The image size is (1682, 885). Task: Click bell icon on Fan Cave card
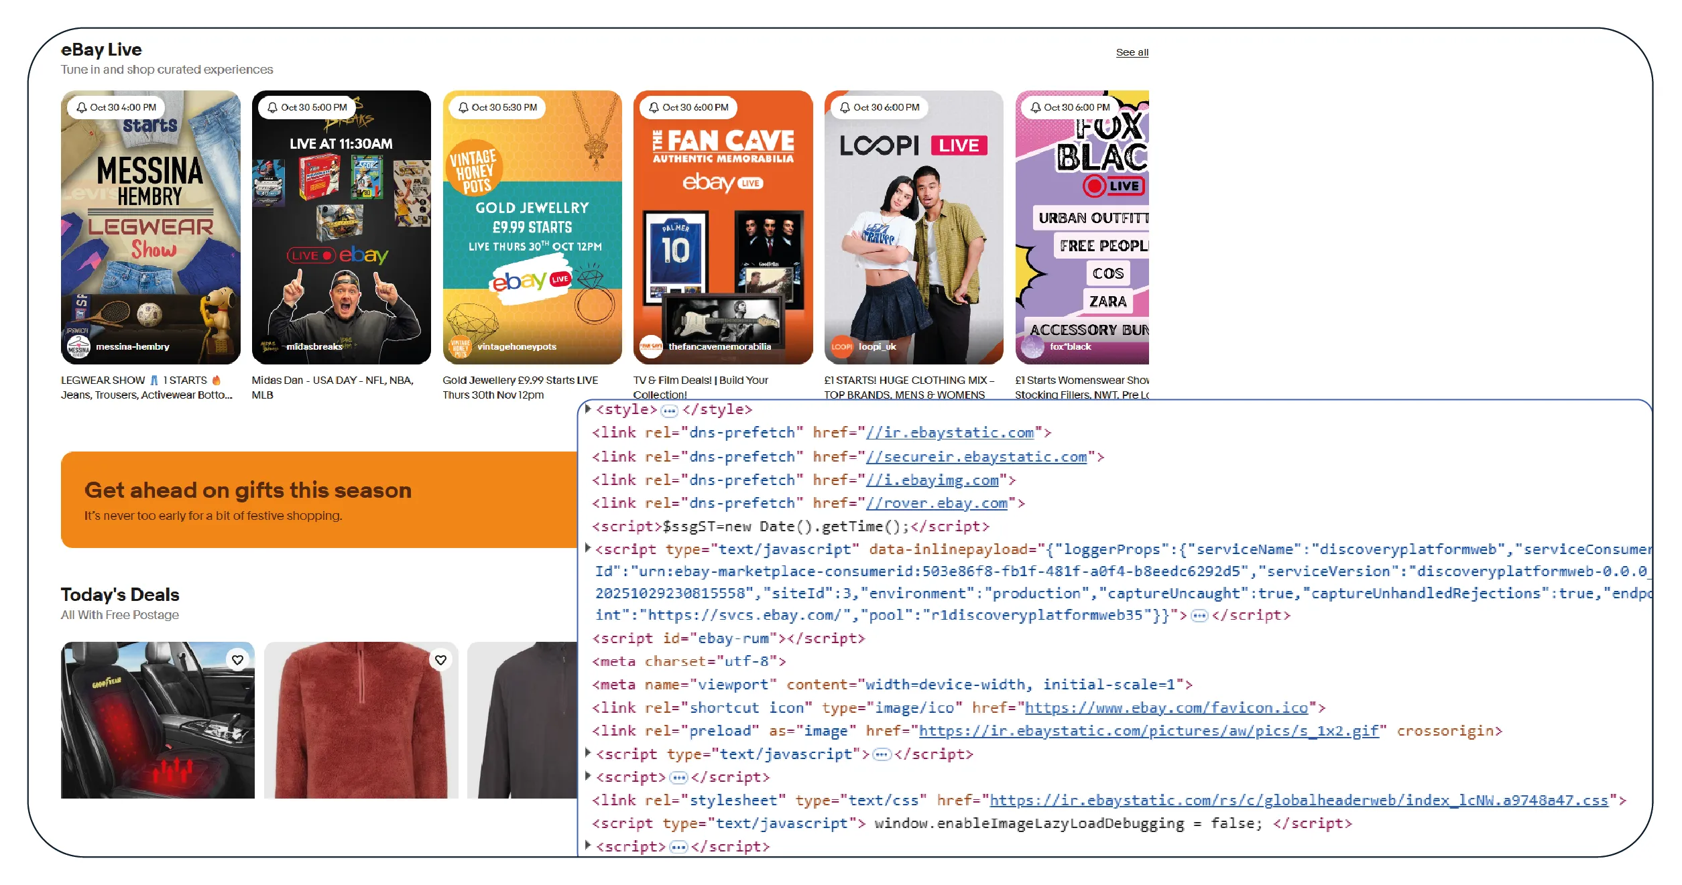[654, 107]
